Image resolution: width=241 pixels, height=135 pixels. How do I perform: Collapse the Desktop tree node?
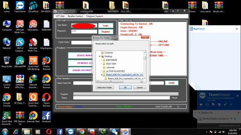pyautogui.click(x=99, y=56)
